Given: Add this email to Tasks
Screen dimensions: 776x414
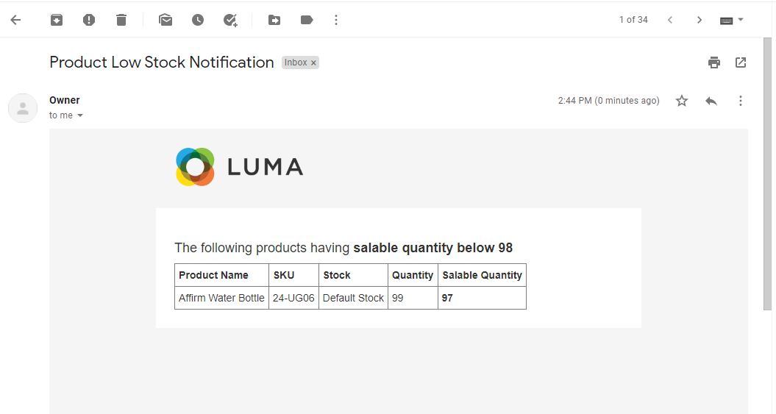Looking at the screenshot, I should [x=230, y=20].
